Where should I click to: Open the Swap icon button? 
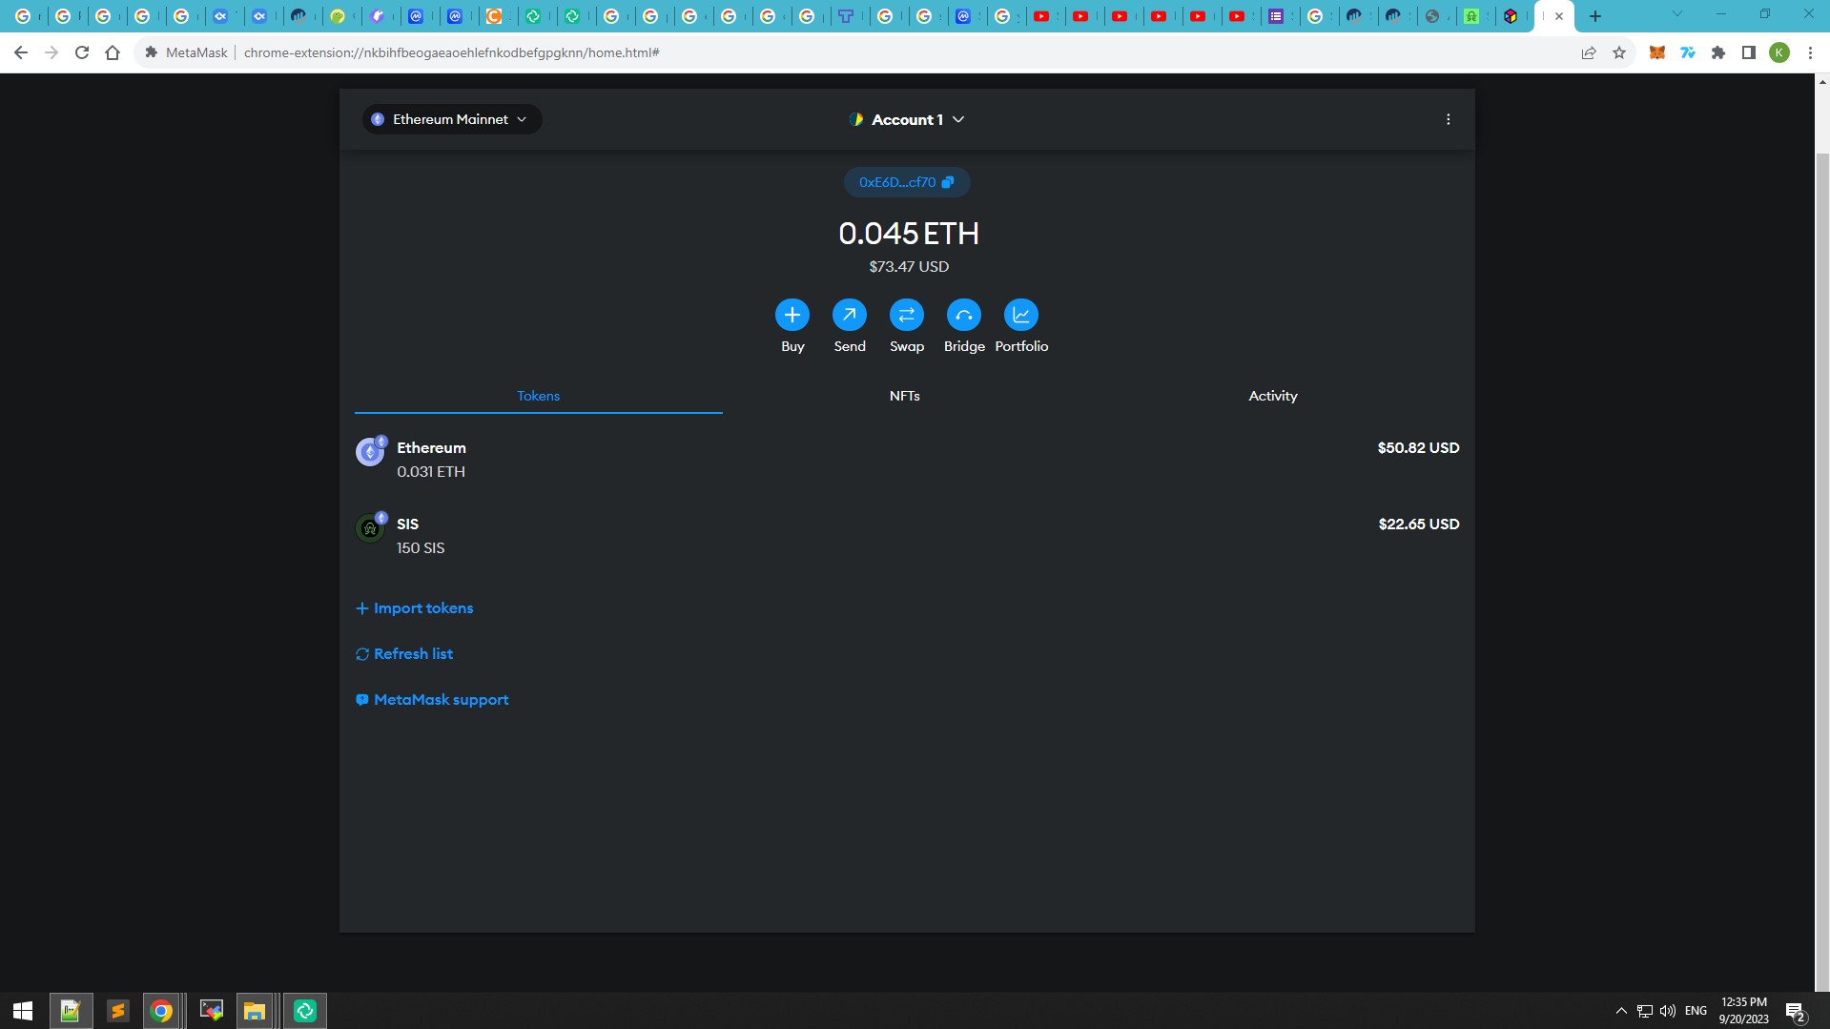click(906, 315)
